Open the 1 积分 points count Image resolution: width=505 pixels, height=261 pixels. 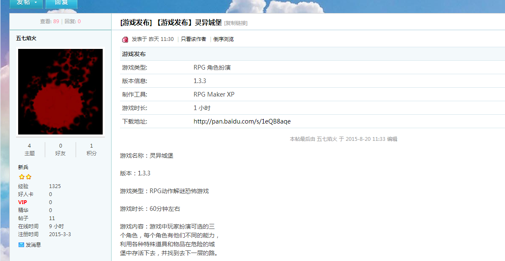pos(91,150)
